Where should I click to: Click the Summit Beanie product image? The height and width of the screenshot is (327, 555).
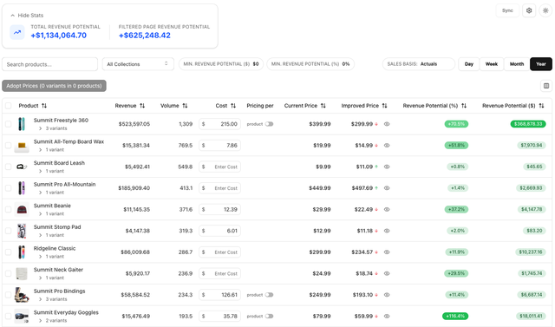pos(22,210)
